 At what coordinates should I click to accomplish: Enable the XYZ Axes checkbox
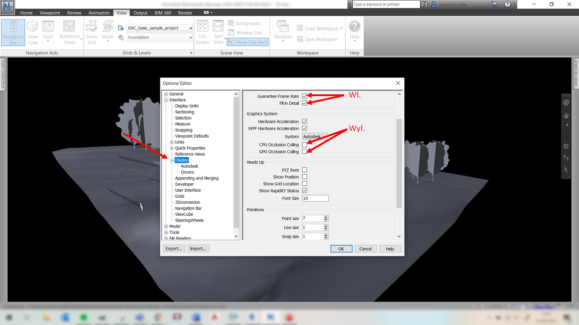coord(304,170)
